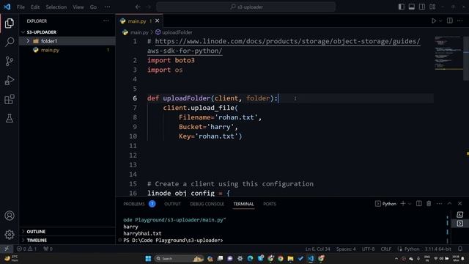Image resolution: width=469 pixels, height=264 pixels.
Task: Change the UTF-8 file encoding
Action: [x=368, y=249]
